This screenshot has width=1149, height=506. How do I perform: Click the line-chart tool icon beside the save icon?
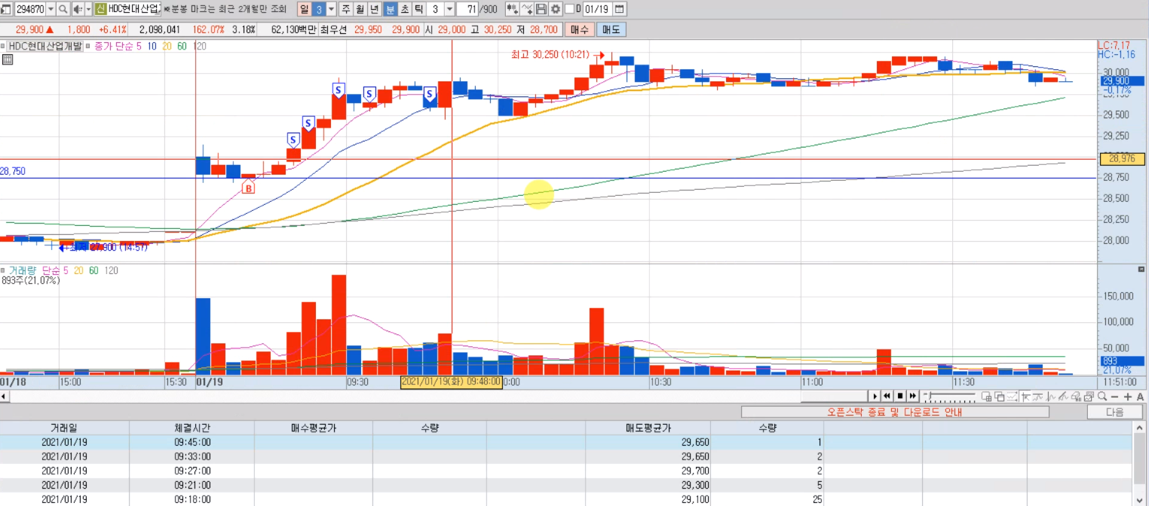tap(527, 9)
